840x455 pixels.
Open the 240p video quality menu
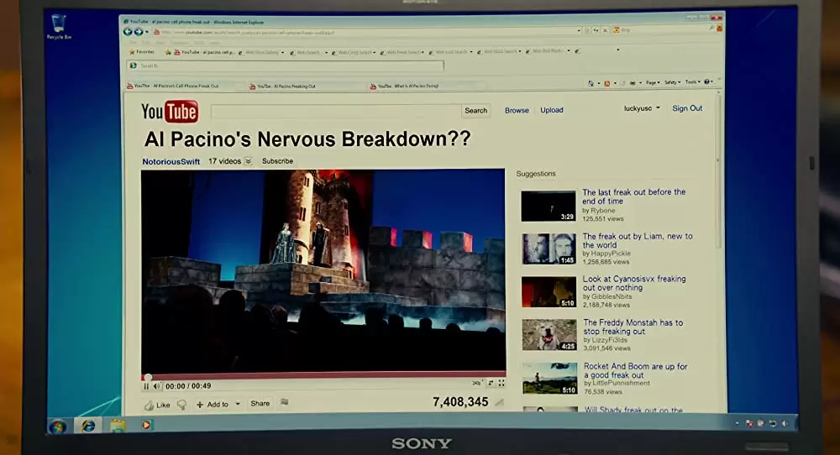tap(477, 384)
